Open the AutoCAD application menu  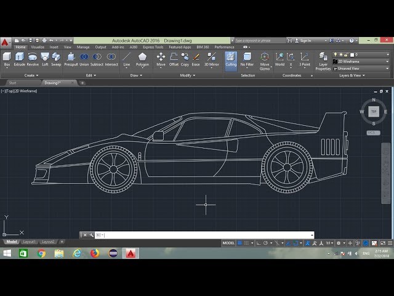click(5, 43)
